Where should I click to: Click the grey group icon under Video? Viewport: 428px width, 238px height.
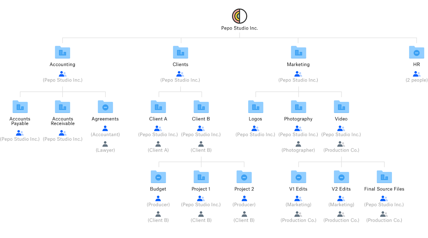click(x=341, y=144)
